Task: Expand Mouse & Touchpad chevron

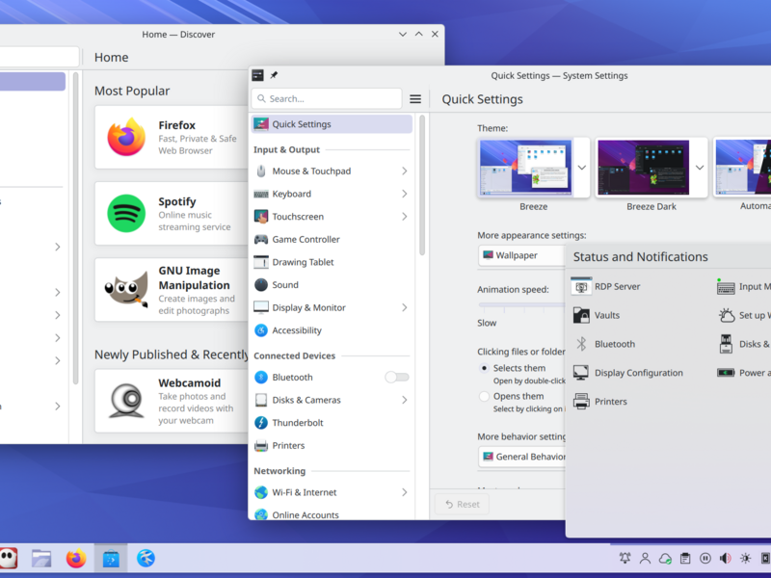Action: click(404, 171)
